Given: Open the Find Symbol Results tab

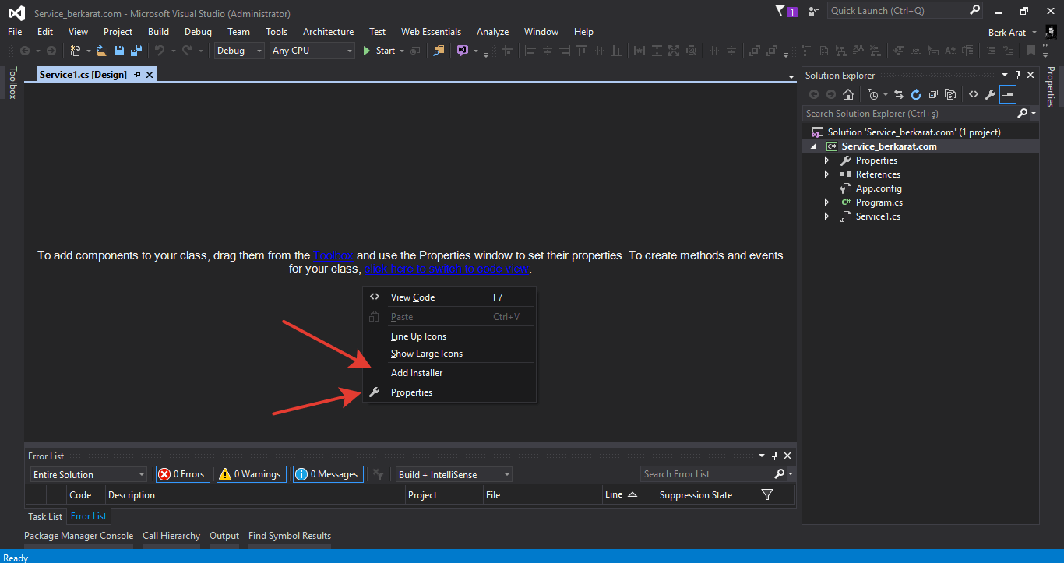Looking at the screenshot, I should tap(290, 536).
